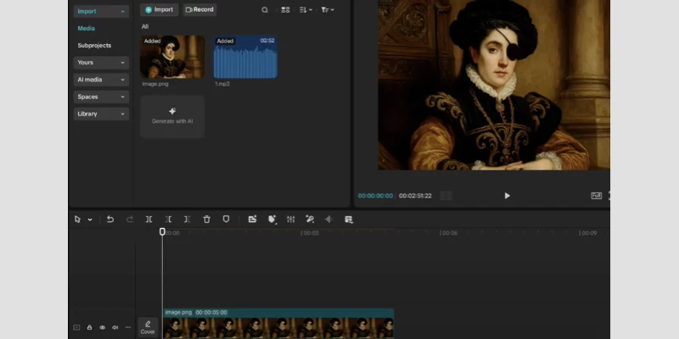Collapse the Import section in sidebar
Image resolution: width=679 pixels, height=339 pixels.
click(x=101, y=11)
